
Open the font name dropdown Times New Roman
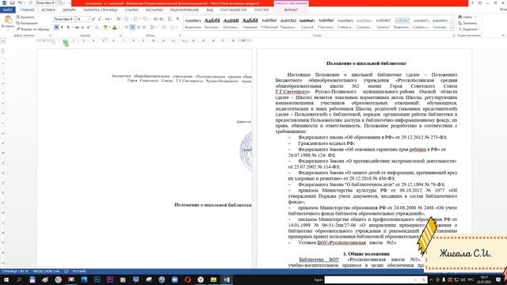[x=73, y=19]
